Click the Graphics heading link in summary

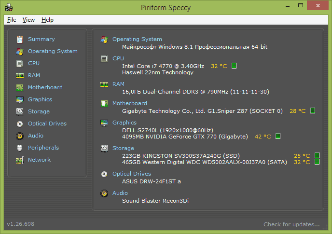124,123
